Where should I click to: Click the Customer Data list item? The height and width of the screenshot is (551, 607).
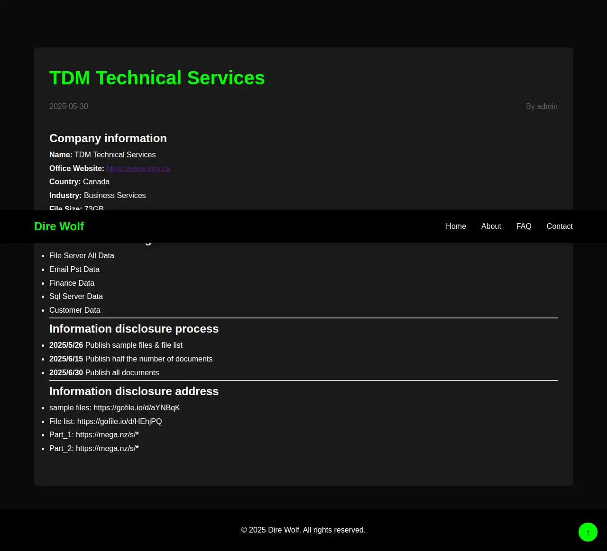click(x=75, y=310)
